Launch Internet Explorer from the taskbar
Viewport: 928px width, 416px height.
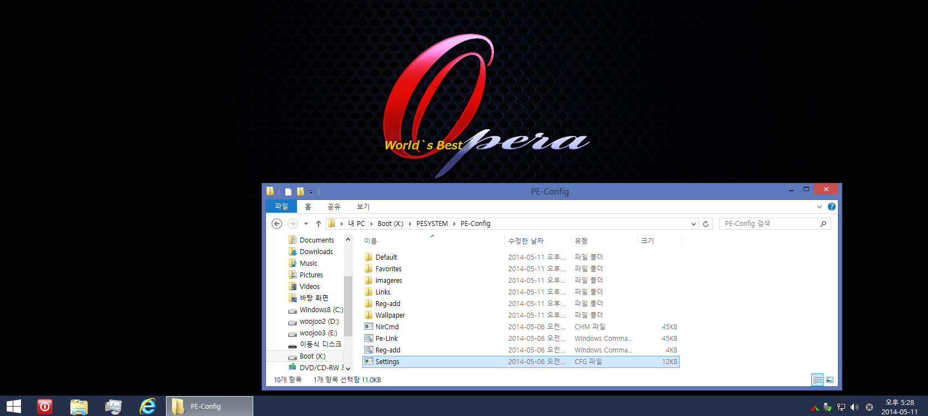(148, 407)
